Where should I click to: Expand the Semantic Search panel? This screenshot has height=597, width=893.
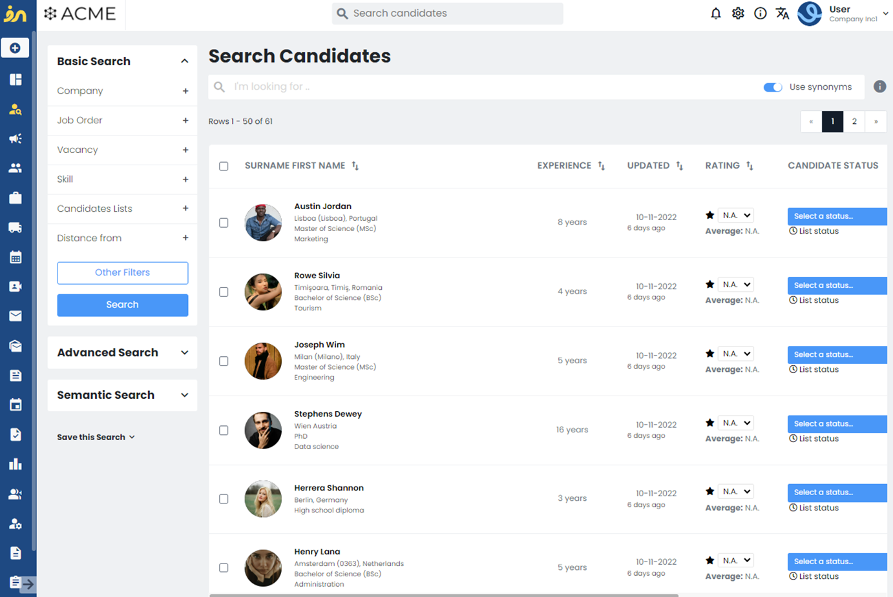click(x=184, y=395)
